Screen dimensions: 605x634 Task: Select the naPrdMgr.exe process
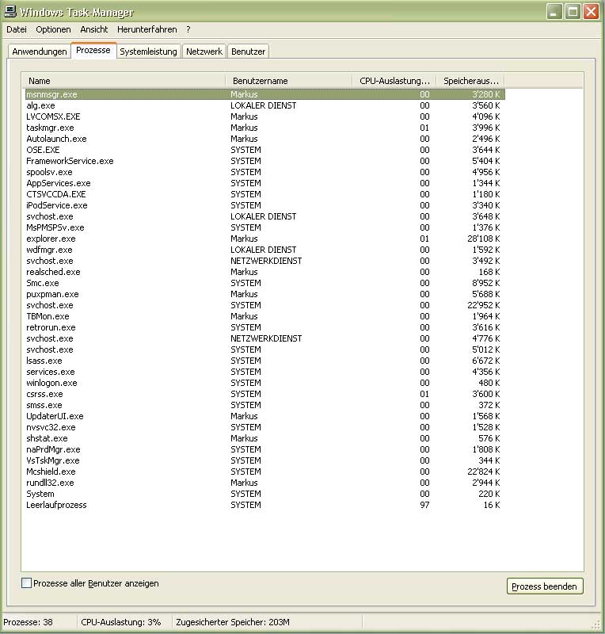[264, 449]
